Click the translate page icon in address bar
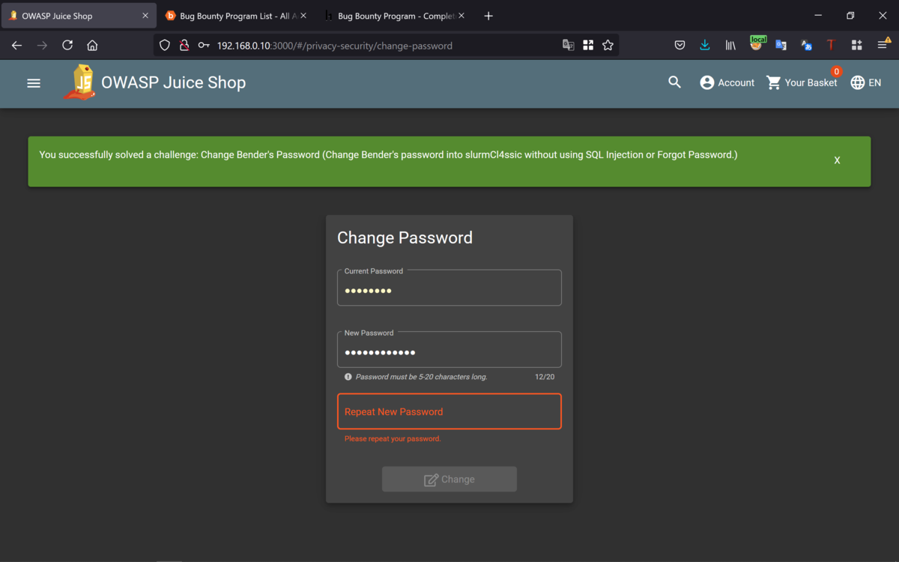This screenshot has height=562, width=899. click(569, 46)
